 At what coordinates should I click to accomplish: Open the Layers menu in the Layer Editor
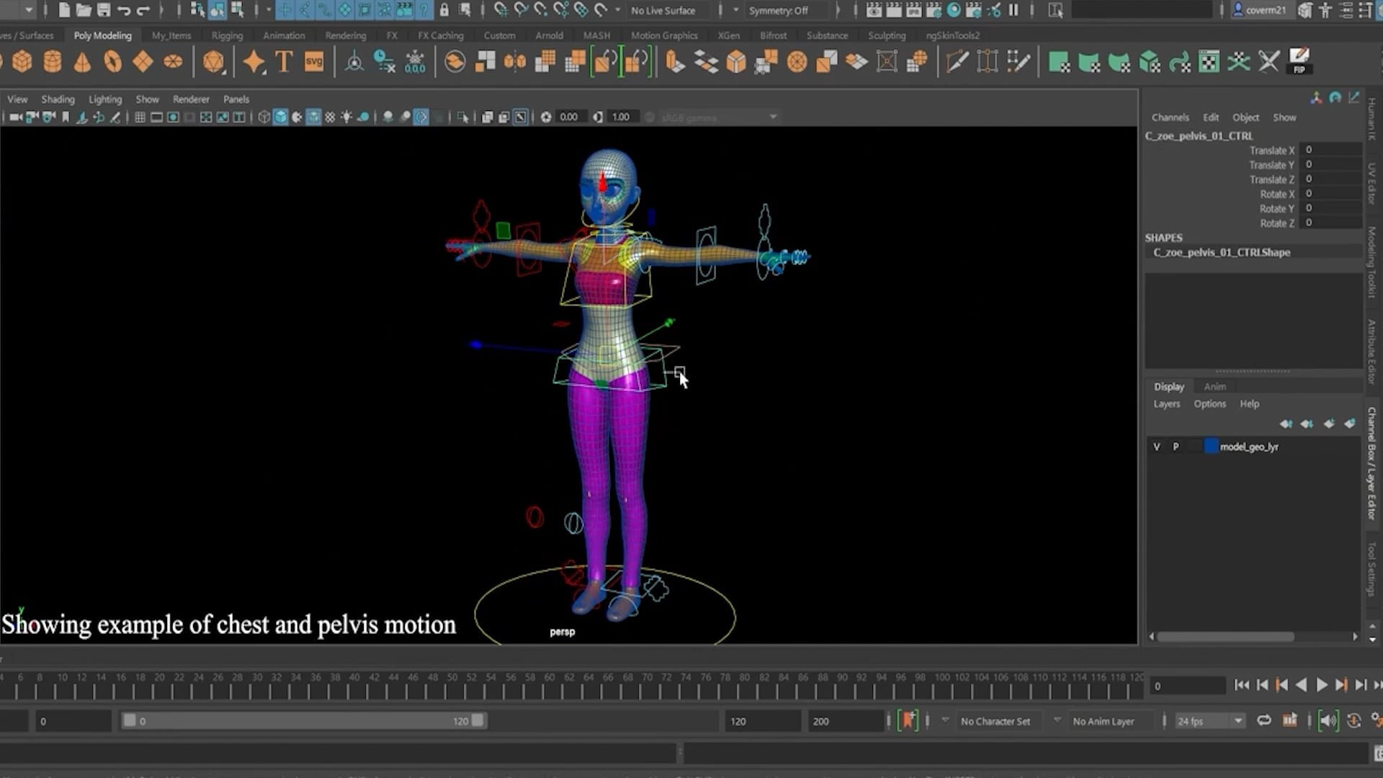(1166, 403)
